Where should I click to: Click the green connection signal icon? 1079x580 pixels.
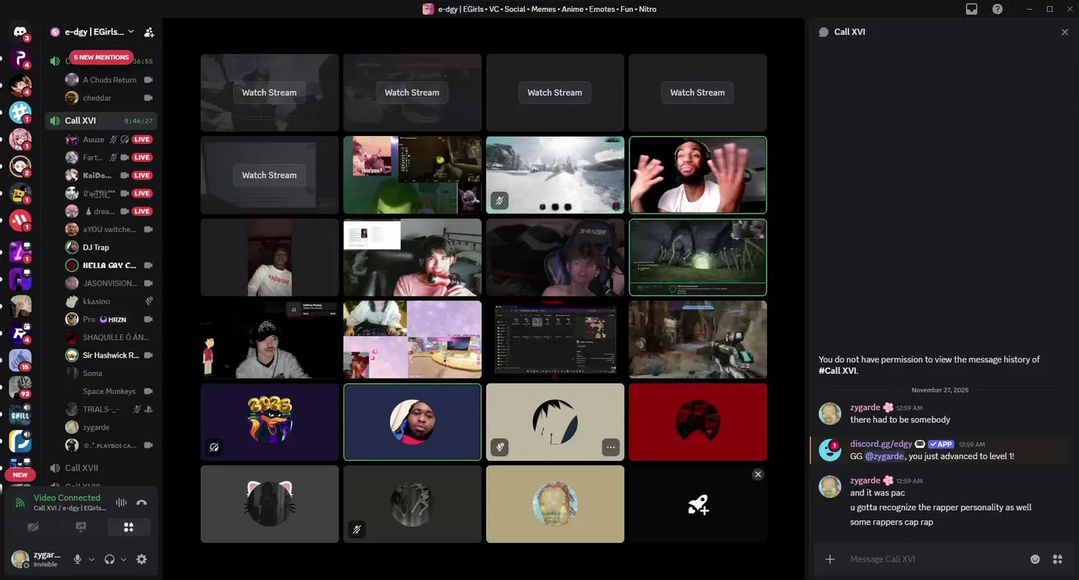[21, 503]
